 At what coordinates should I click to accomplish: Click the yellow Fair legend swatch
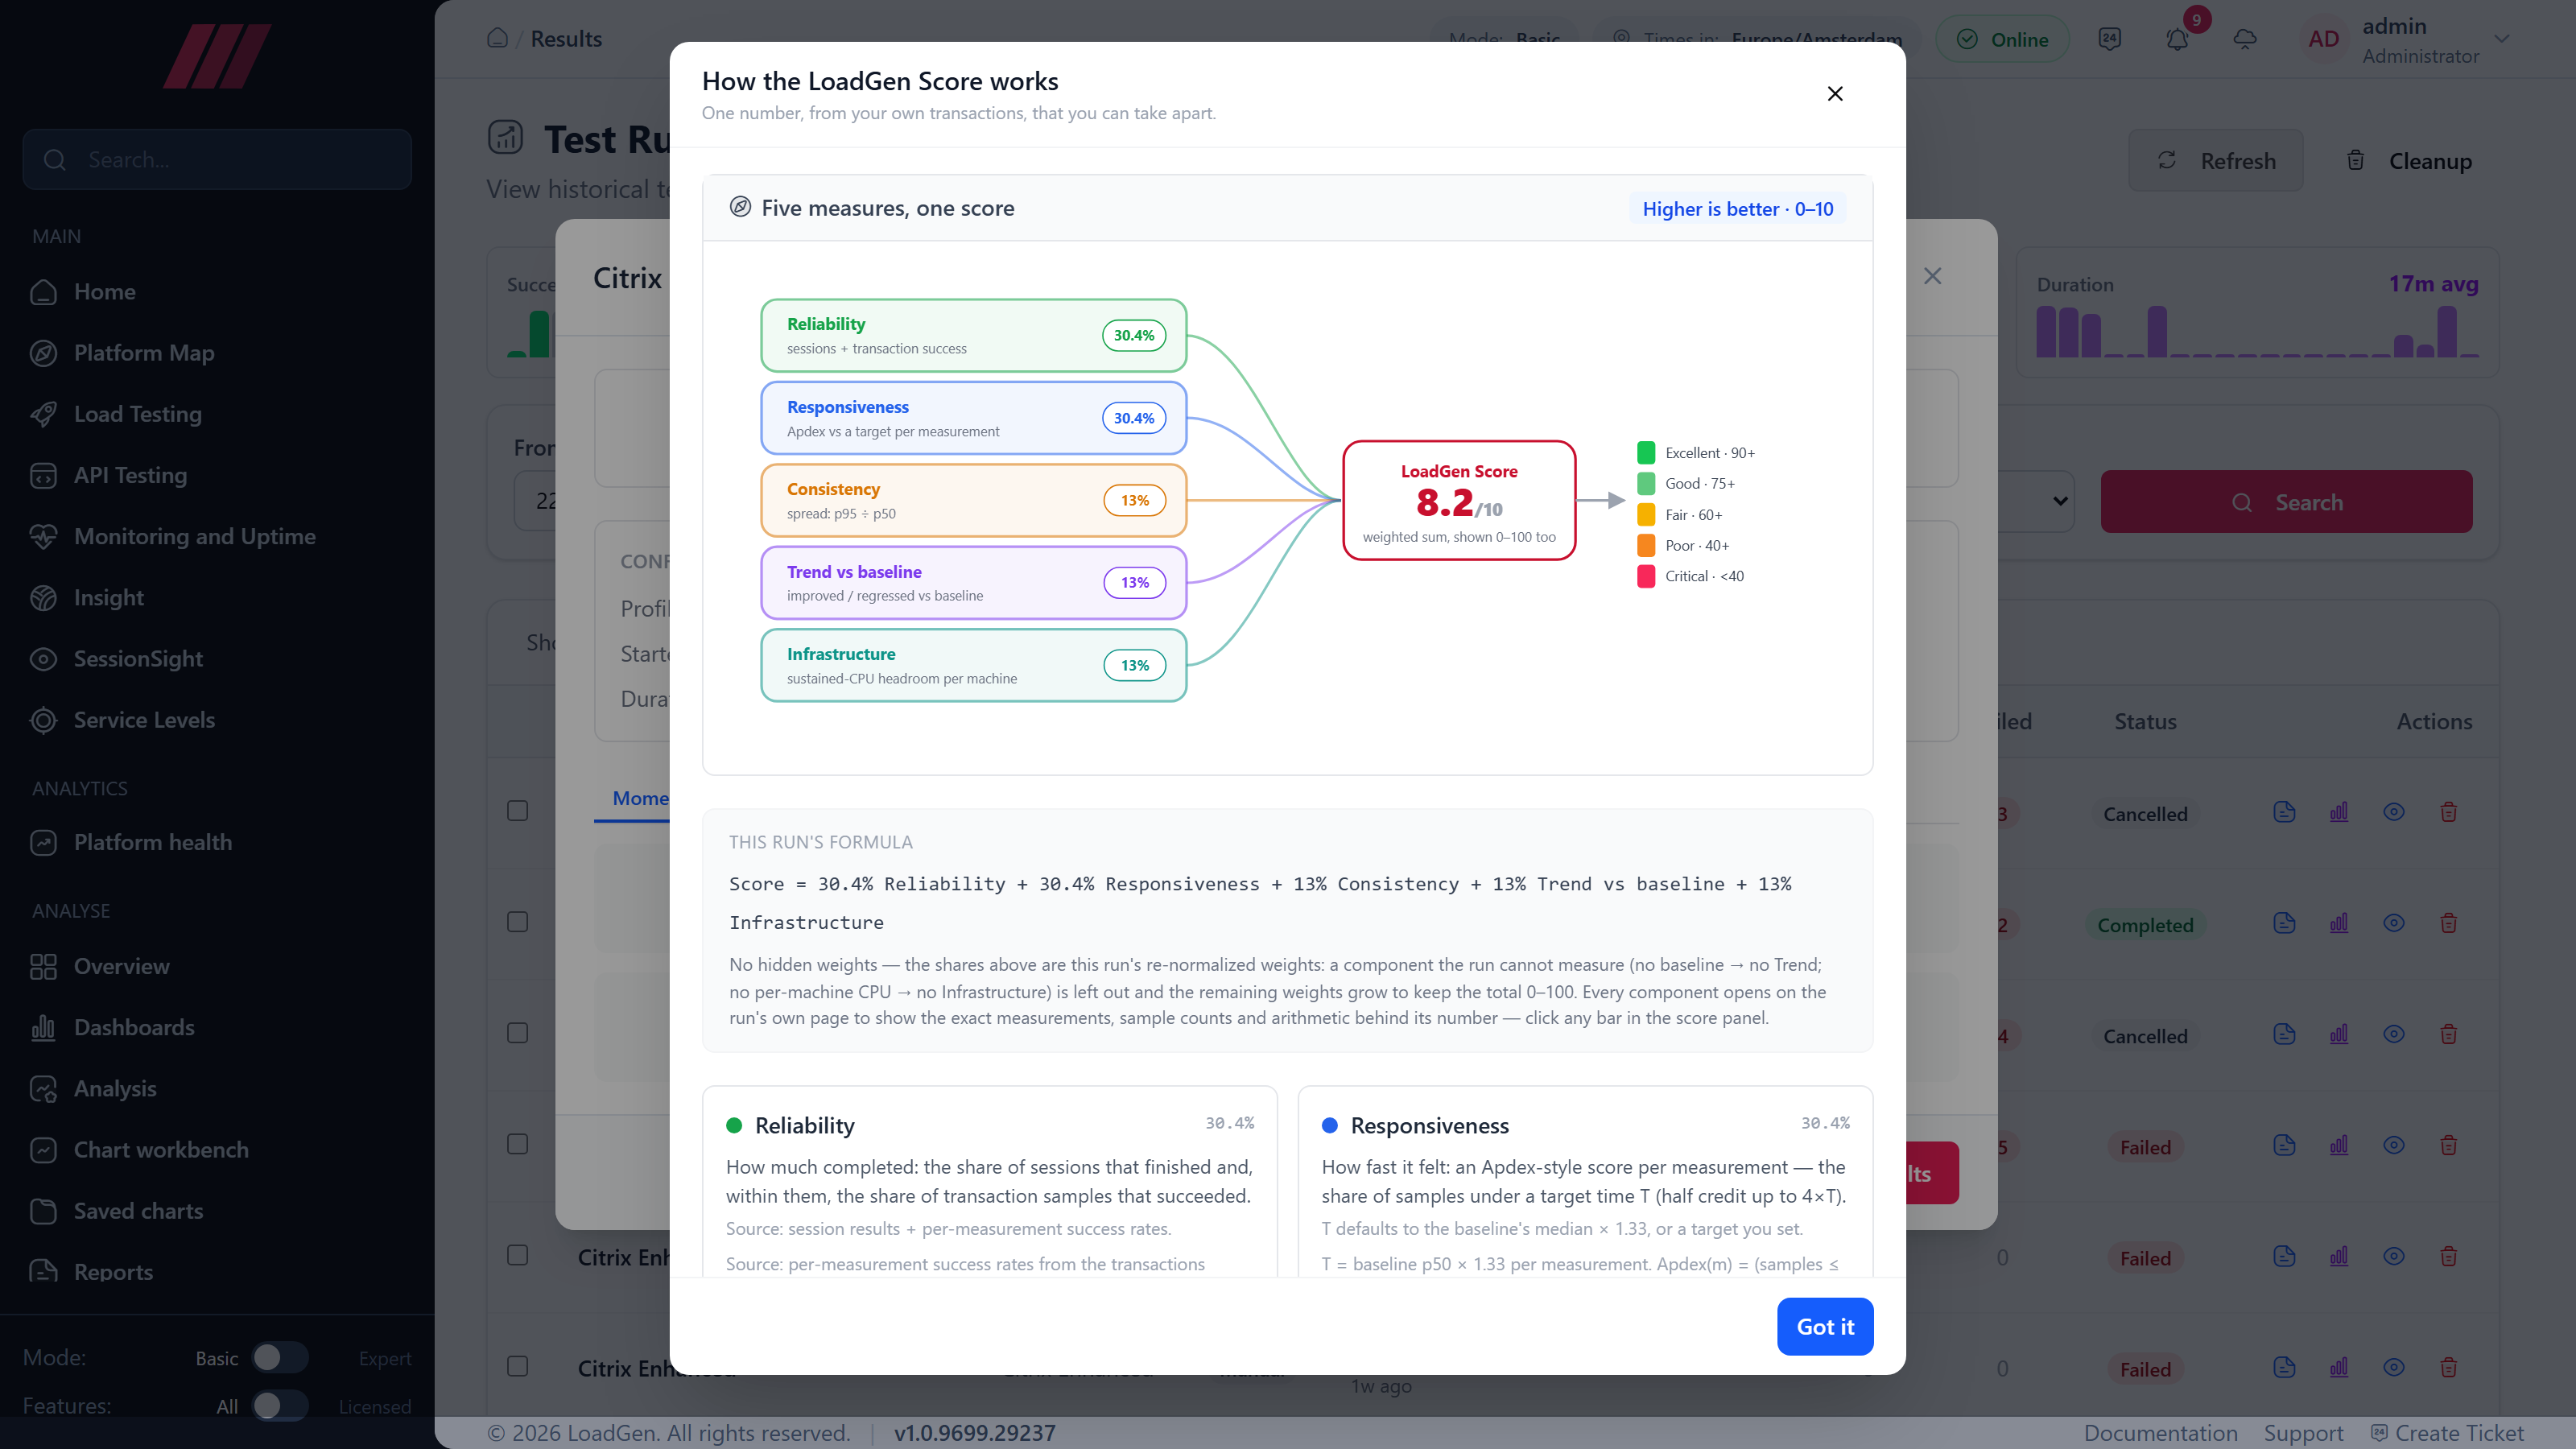1646,515
